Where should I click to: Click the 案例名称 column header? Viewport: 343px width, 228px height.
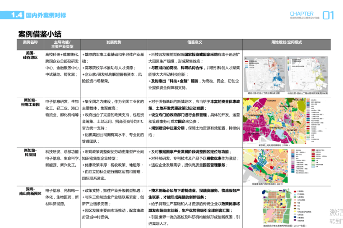(30, 42)
